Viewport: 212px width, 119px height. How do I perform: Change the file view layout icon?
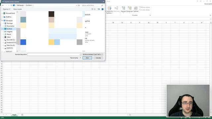(92, 9)
